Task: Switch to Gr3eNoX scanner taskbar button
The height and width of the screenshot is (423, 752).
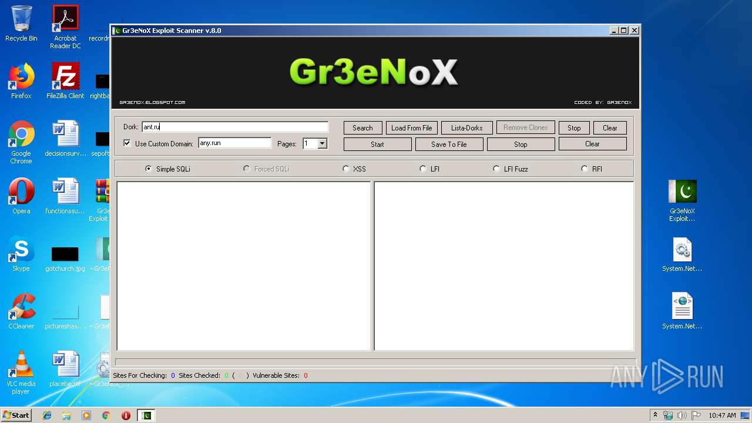Action: (147, 415)
